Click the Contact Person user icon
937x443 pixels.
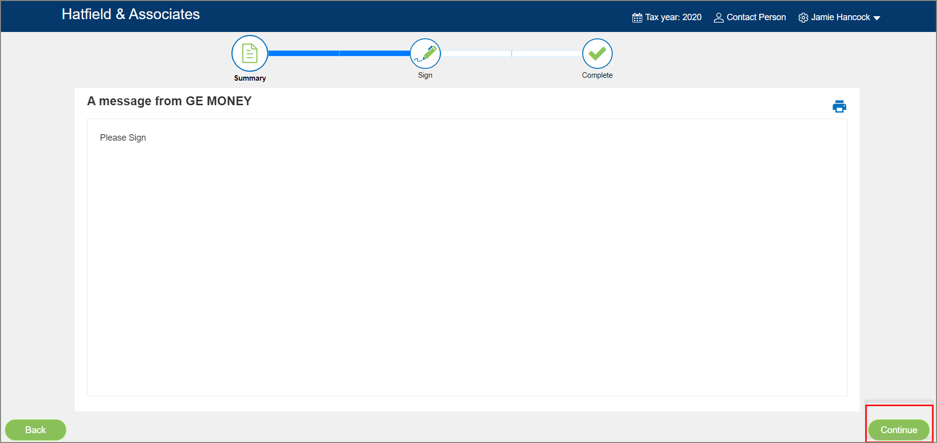tap(718, 18)
